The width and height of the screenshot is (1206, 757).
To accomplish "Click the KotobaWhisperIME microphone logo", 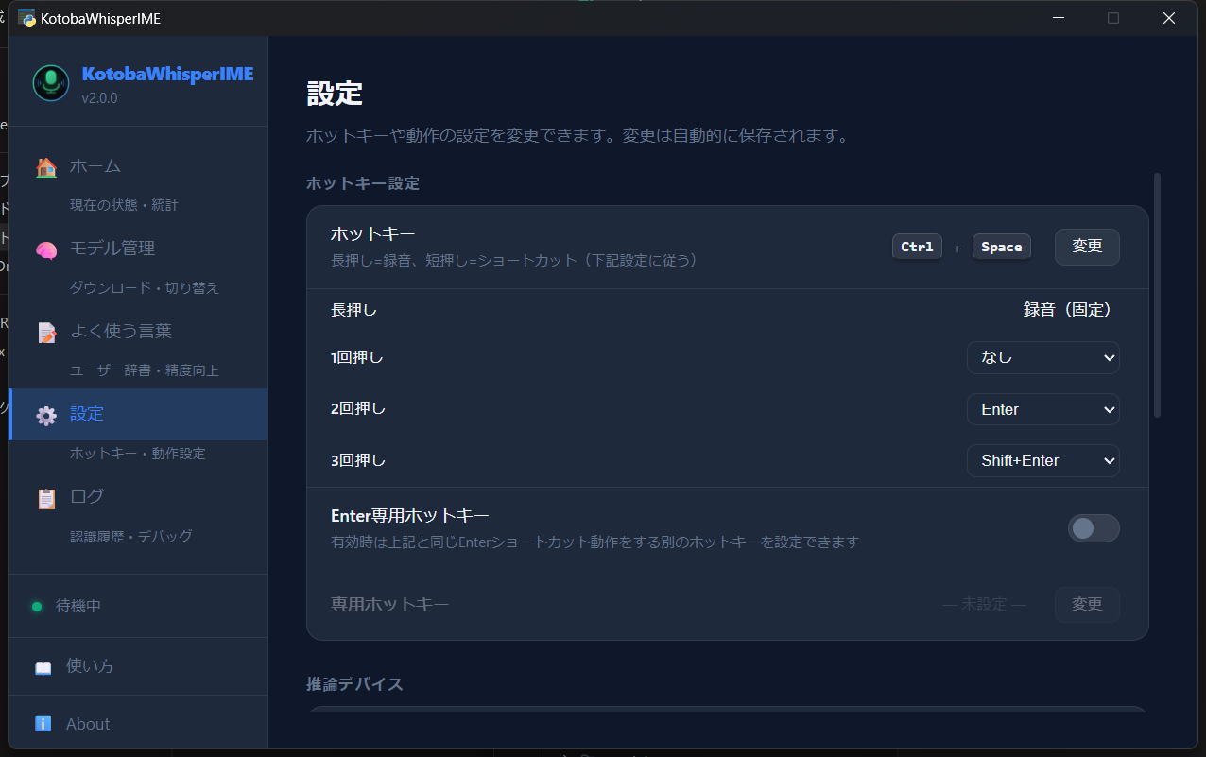I will tap(50, 83).
